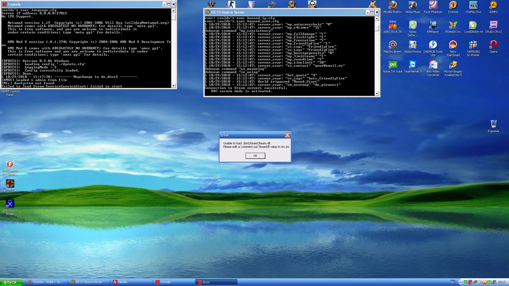Screen dimensions: 509x286
Task: Select the Nokia Software desktop icon
Action: [x=413, y=29]
